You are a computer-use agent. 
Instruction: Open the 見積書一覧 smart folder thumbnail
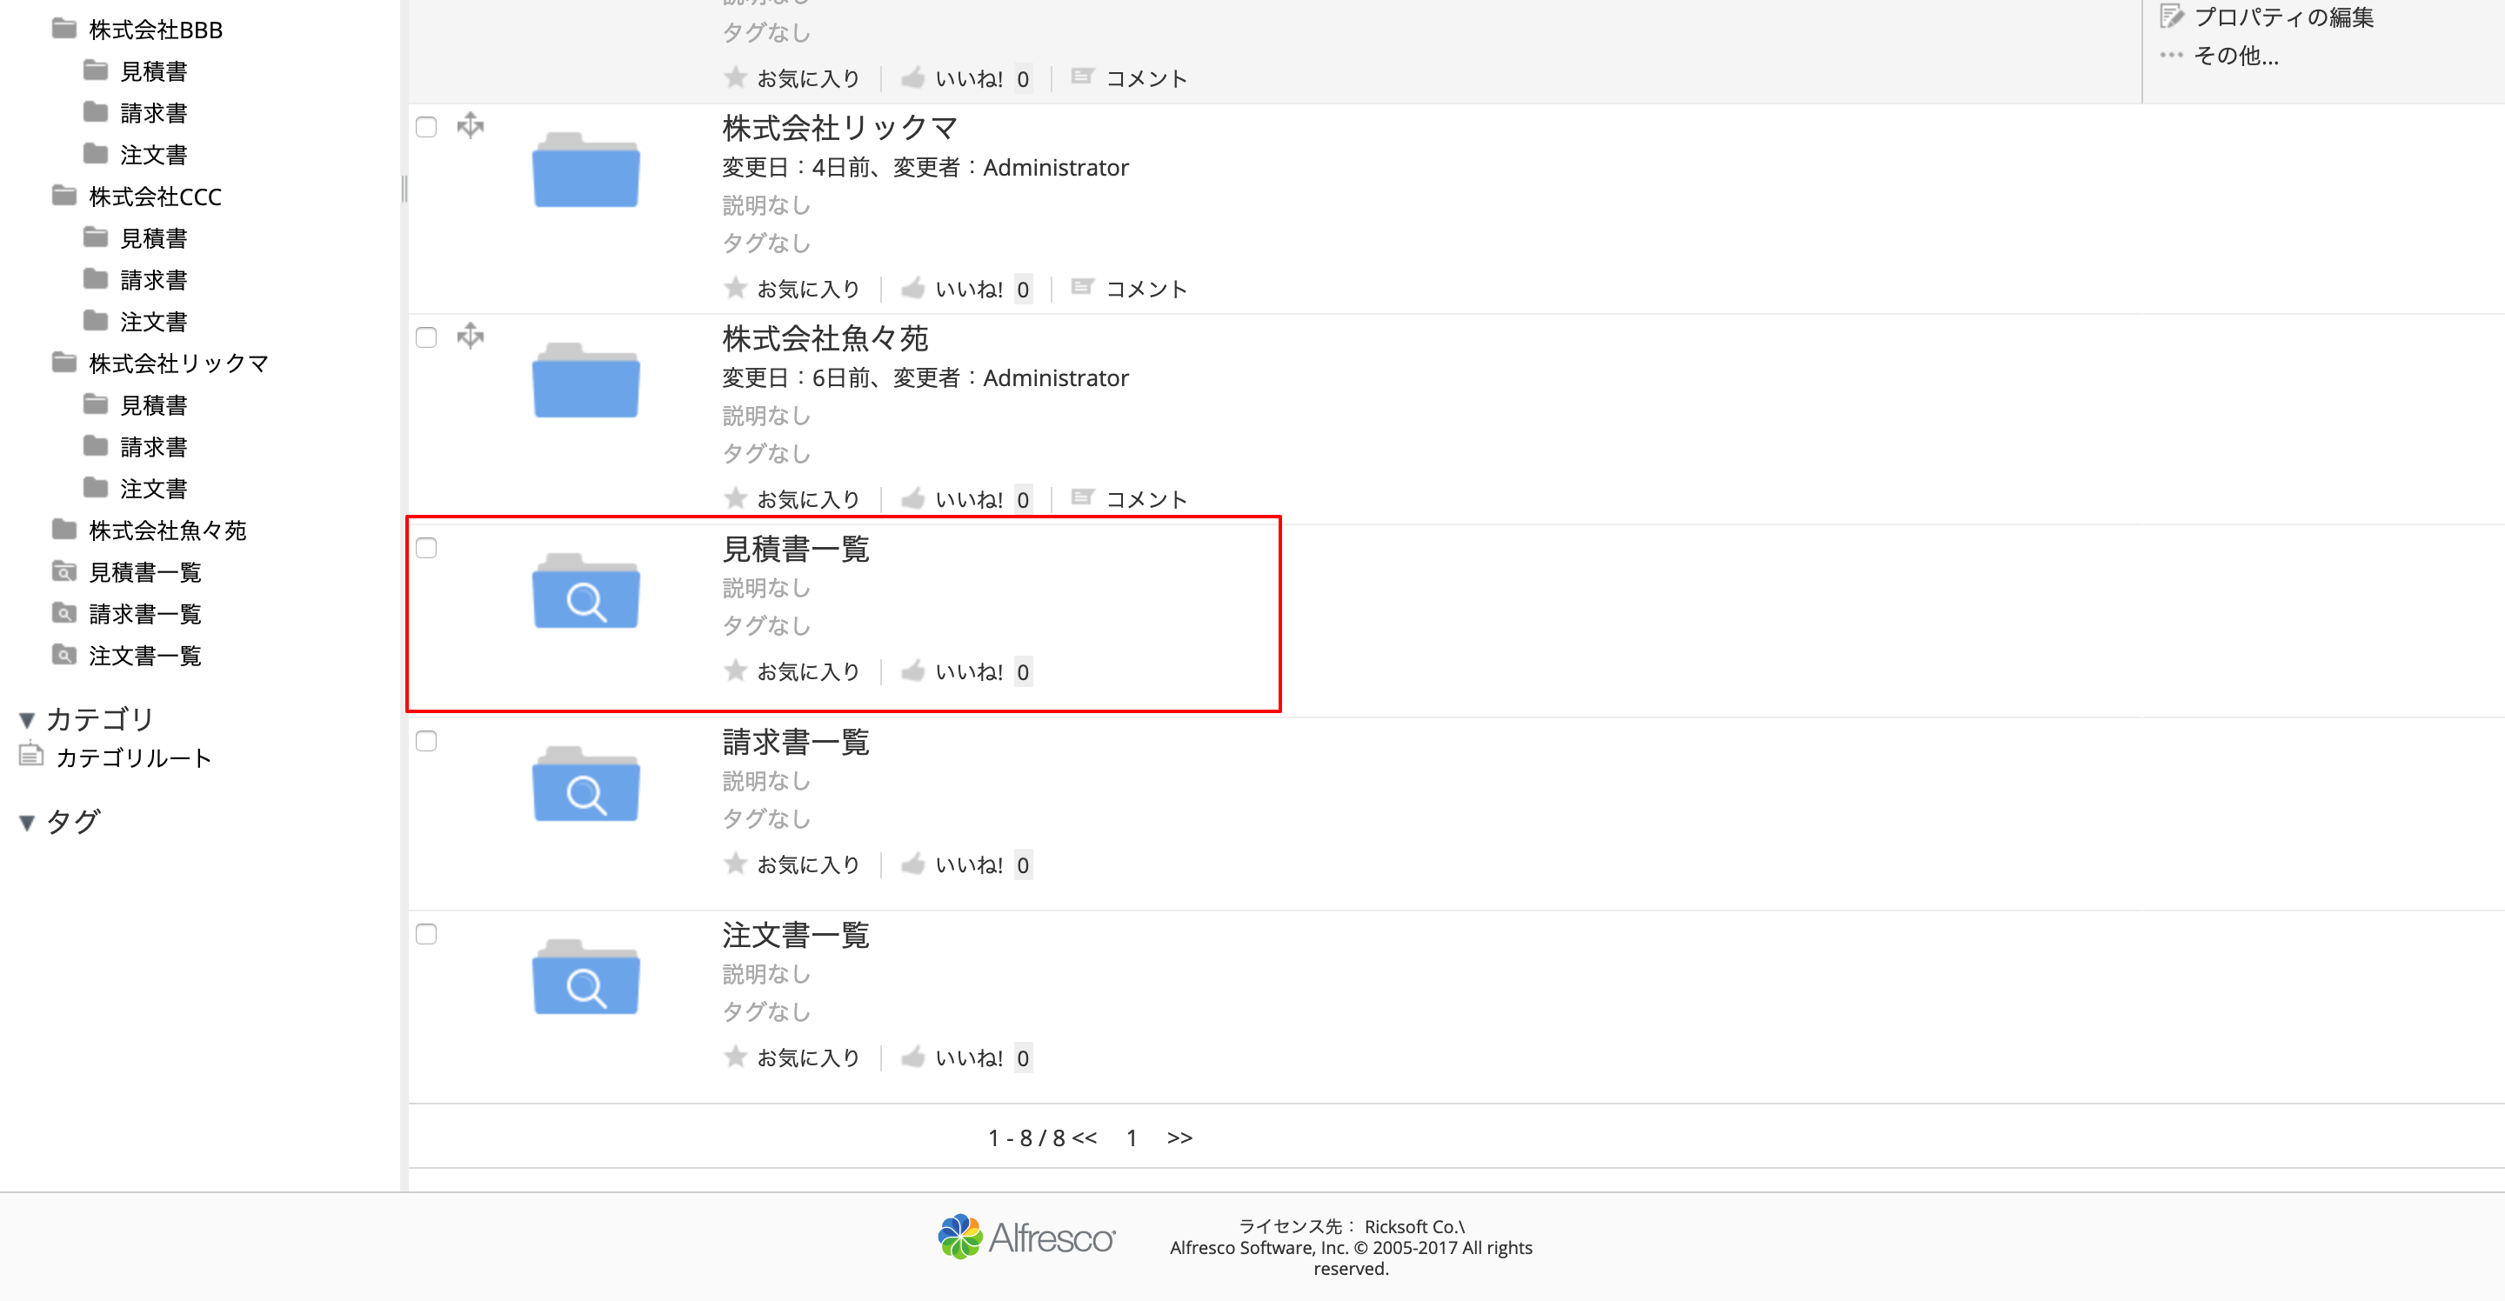point(585,592)
